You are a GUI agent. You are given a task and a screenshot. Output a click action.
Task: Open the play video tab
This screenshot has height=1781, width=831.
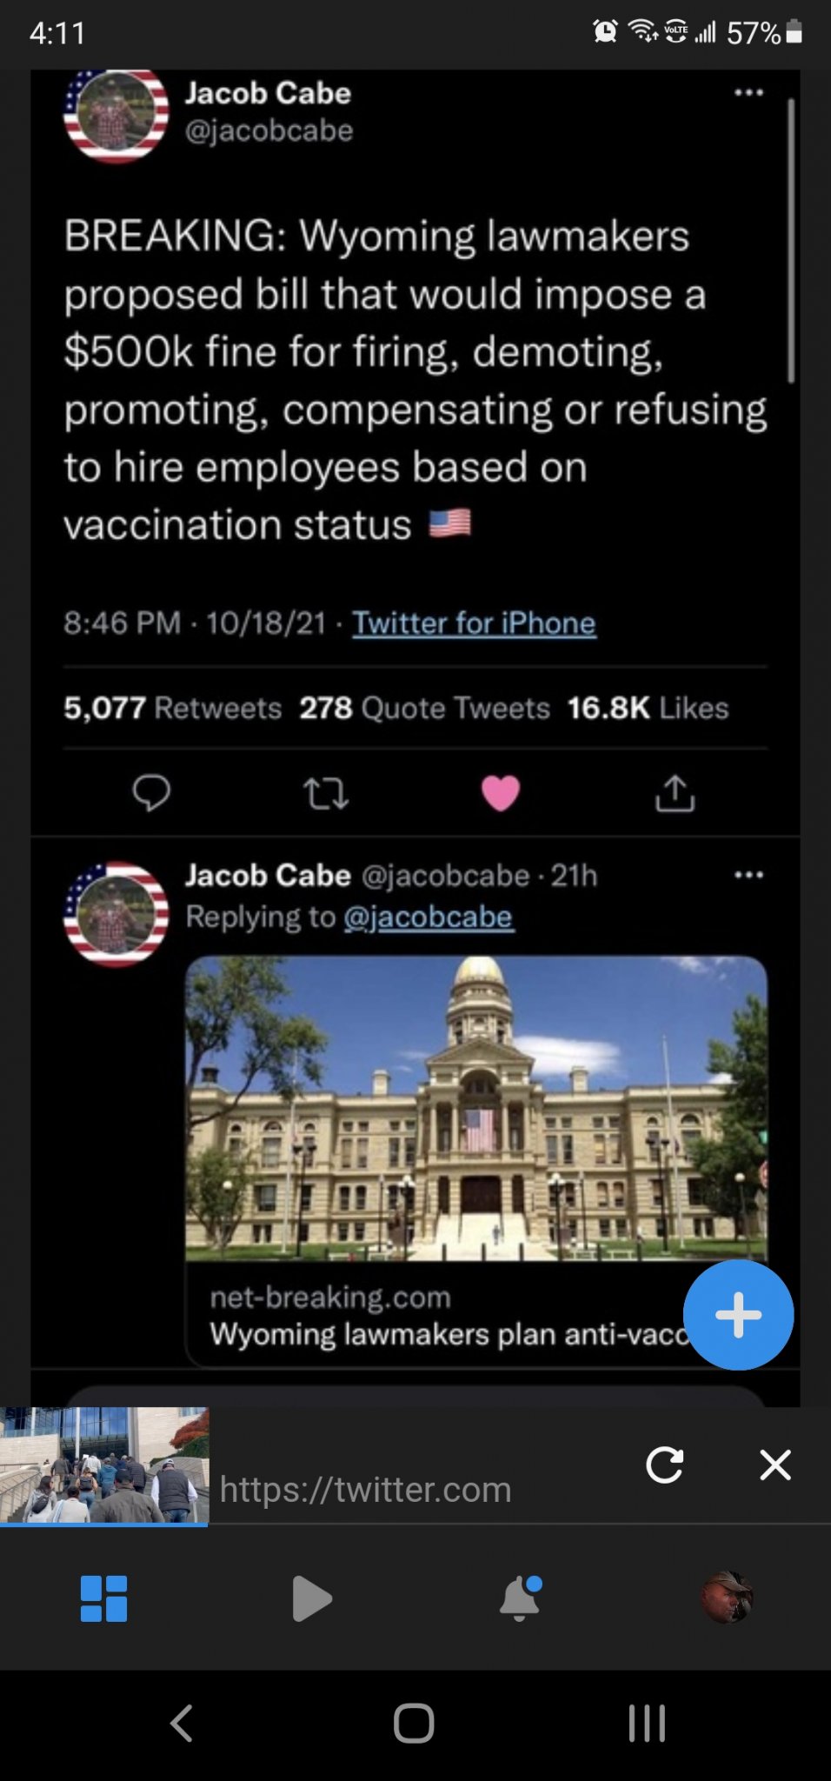click(x=311, y=1598)
